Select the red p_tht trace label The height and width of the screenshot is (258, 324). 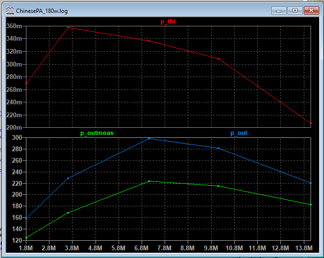click(x=168, y=22)
